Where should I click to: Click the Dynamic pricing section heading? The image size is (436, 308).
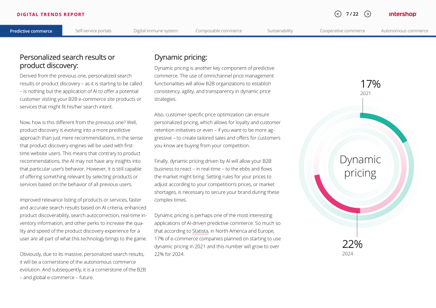pos(181,57)
